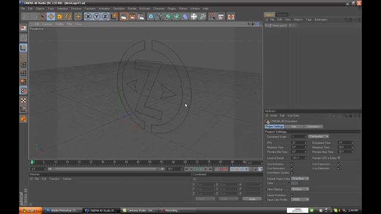The width and height of the screenshot is (381, 214).
Task: Open the Render menu
Action: pyautogui.click(x=132, y=8)
